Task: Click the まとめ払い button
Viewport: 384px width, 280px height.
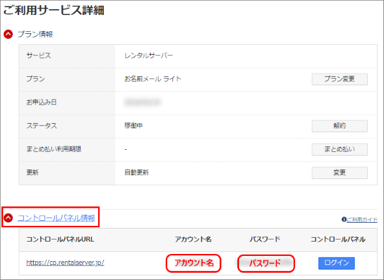Action: 339,149
